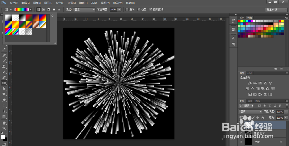Select the Brush tool
The image size is (289, 146).
pyautogui.click(x=4, y=61)
